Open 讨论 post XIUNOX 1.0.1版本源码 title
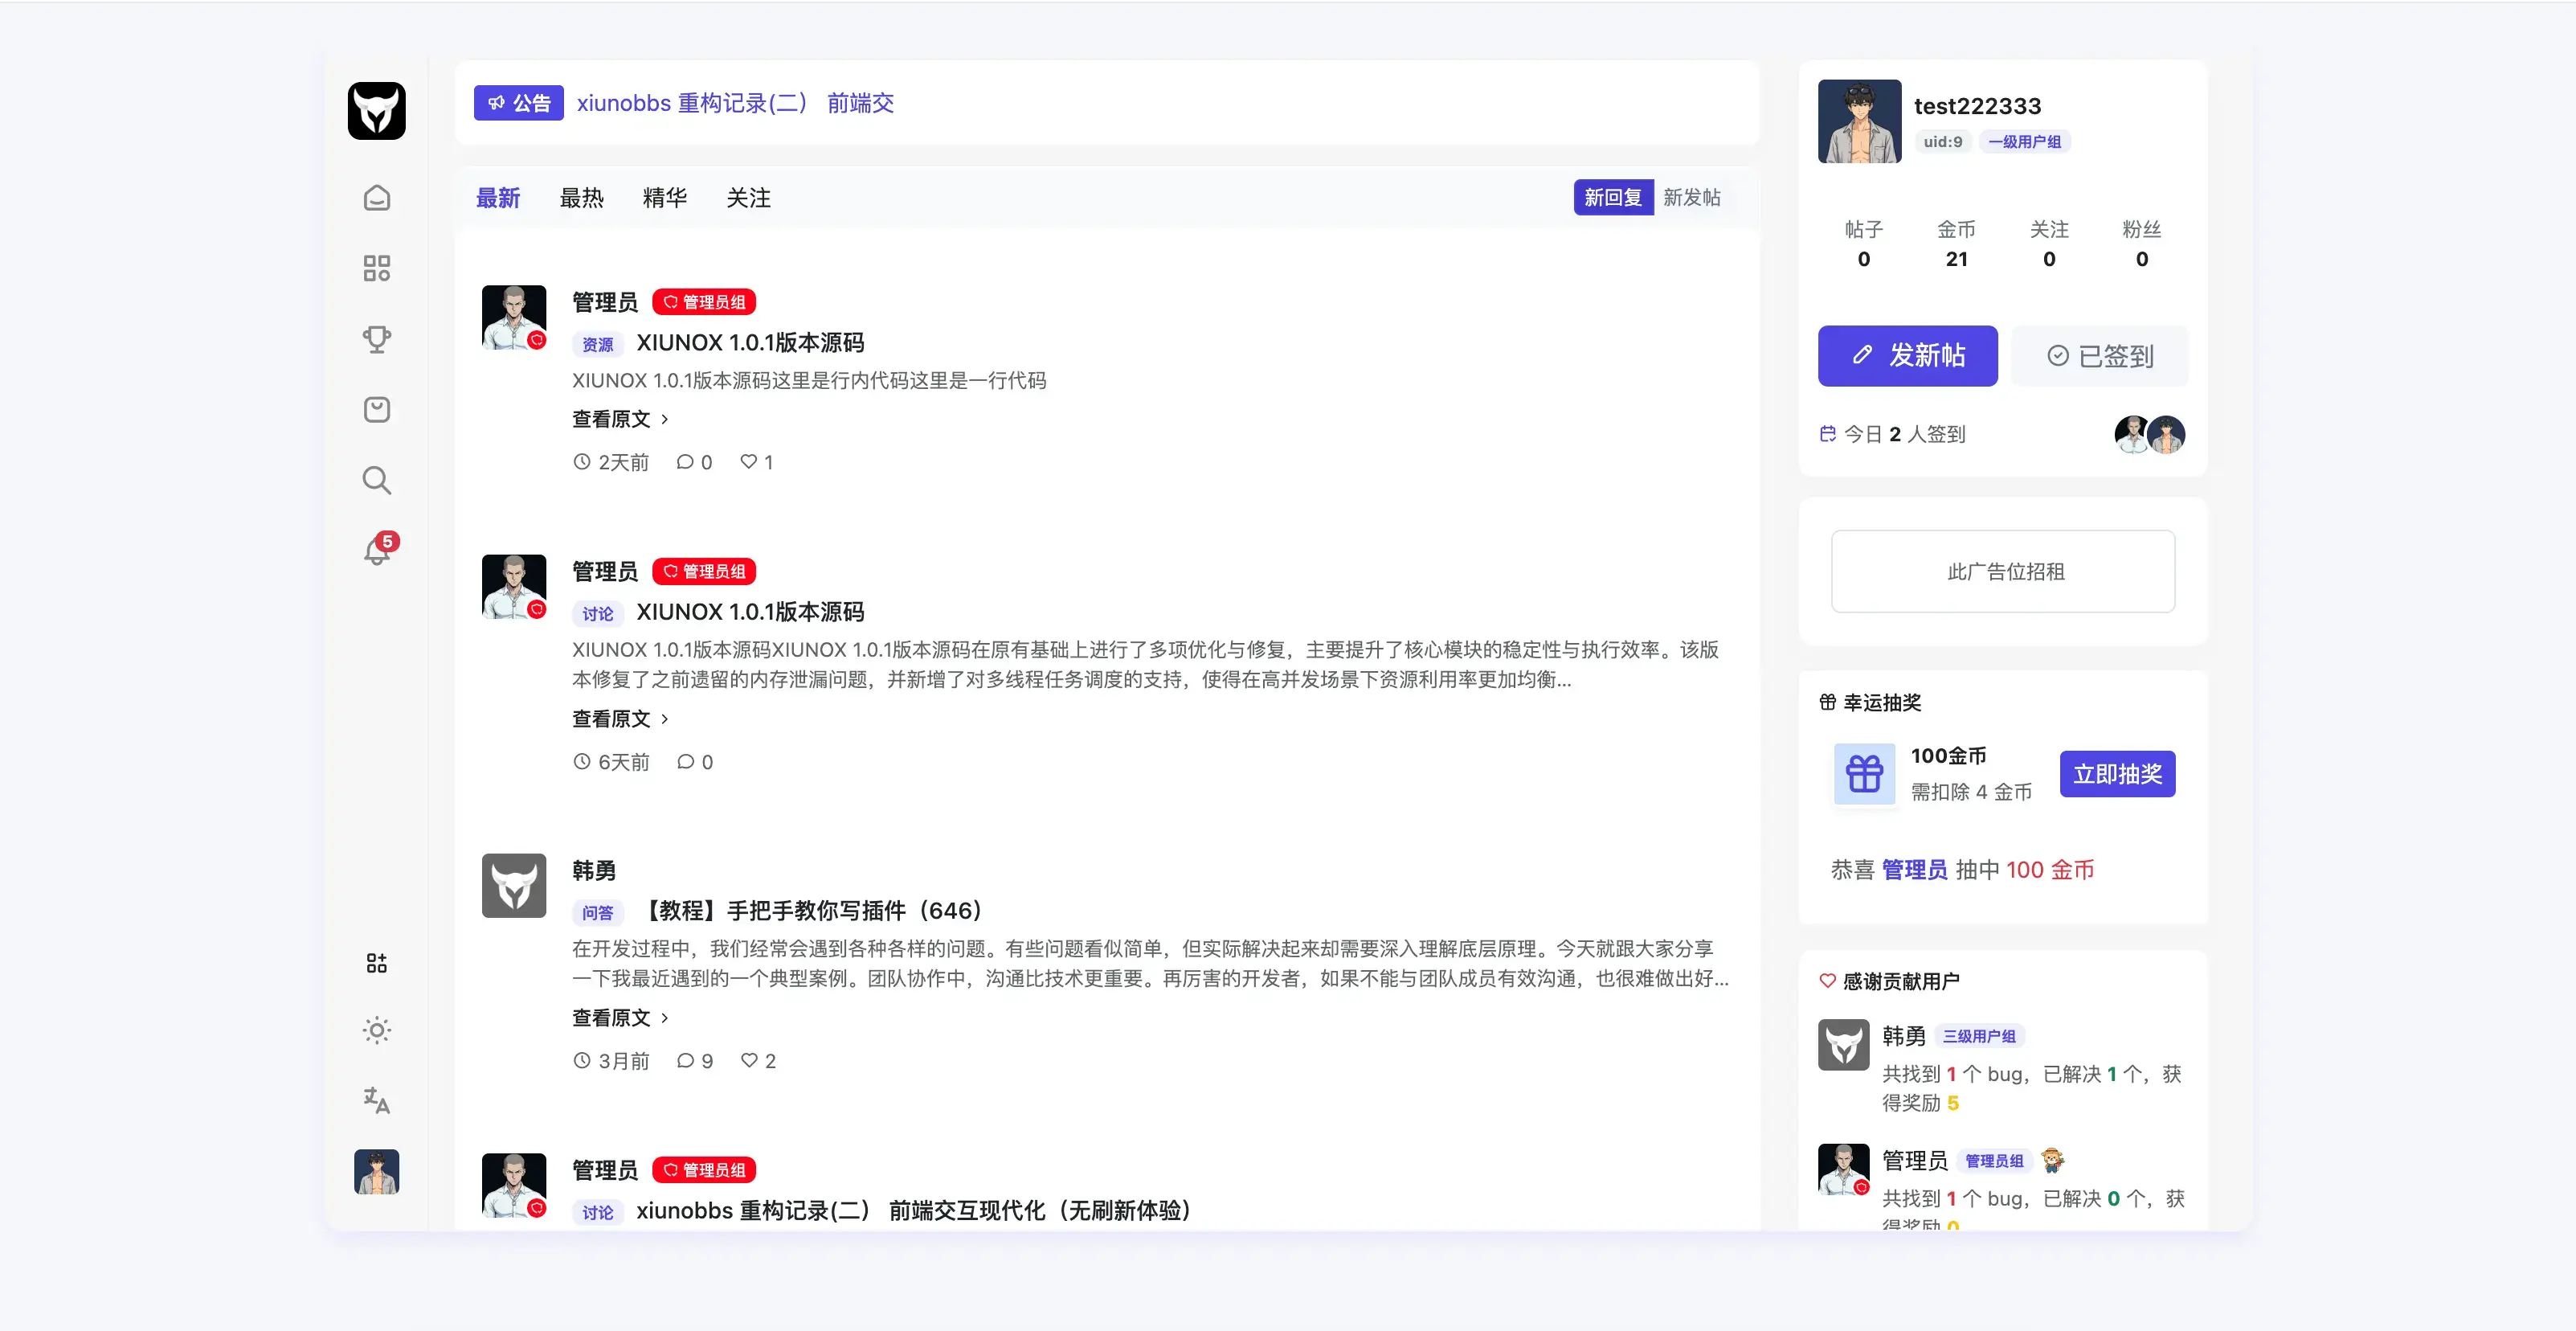Image resolution: width=2576 pixels, height=1331 pixels. (750, 612)
